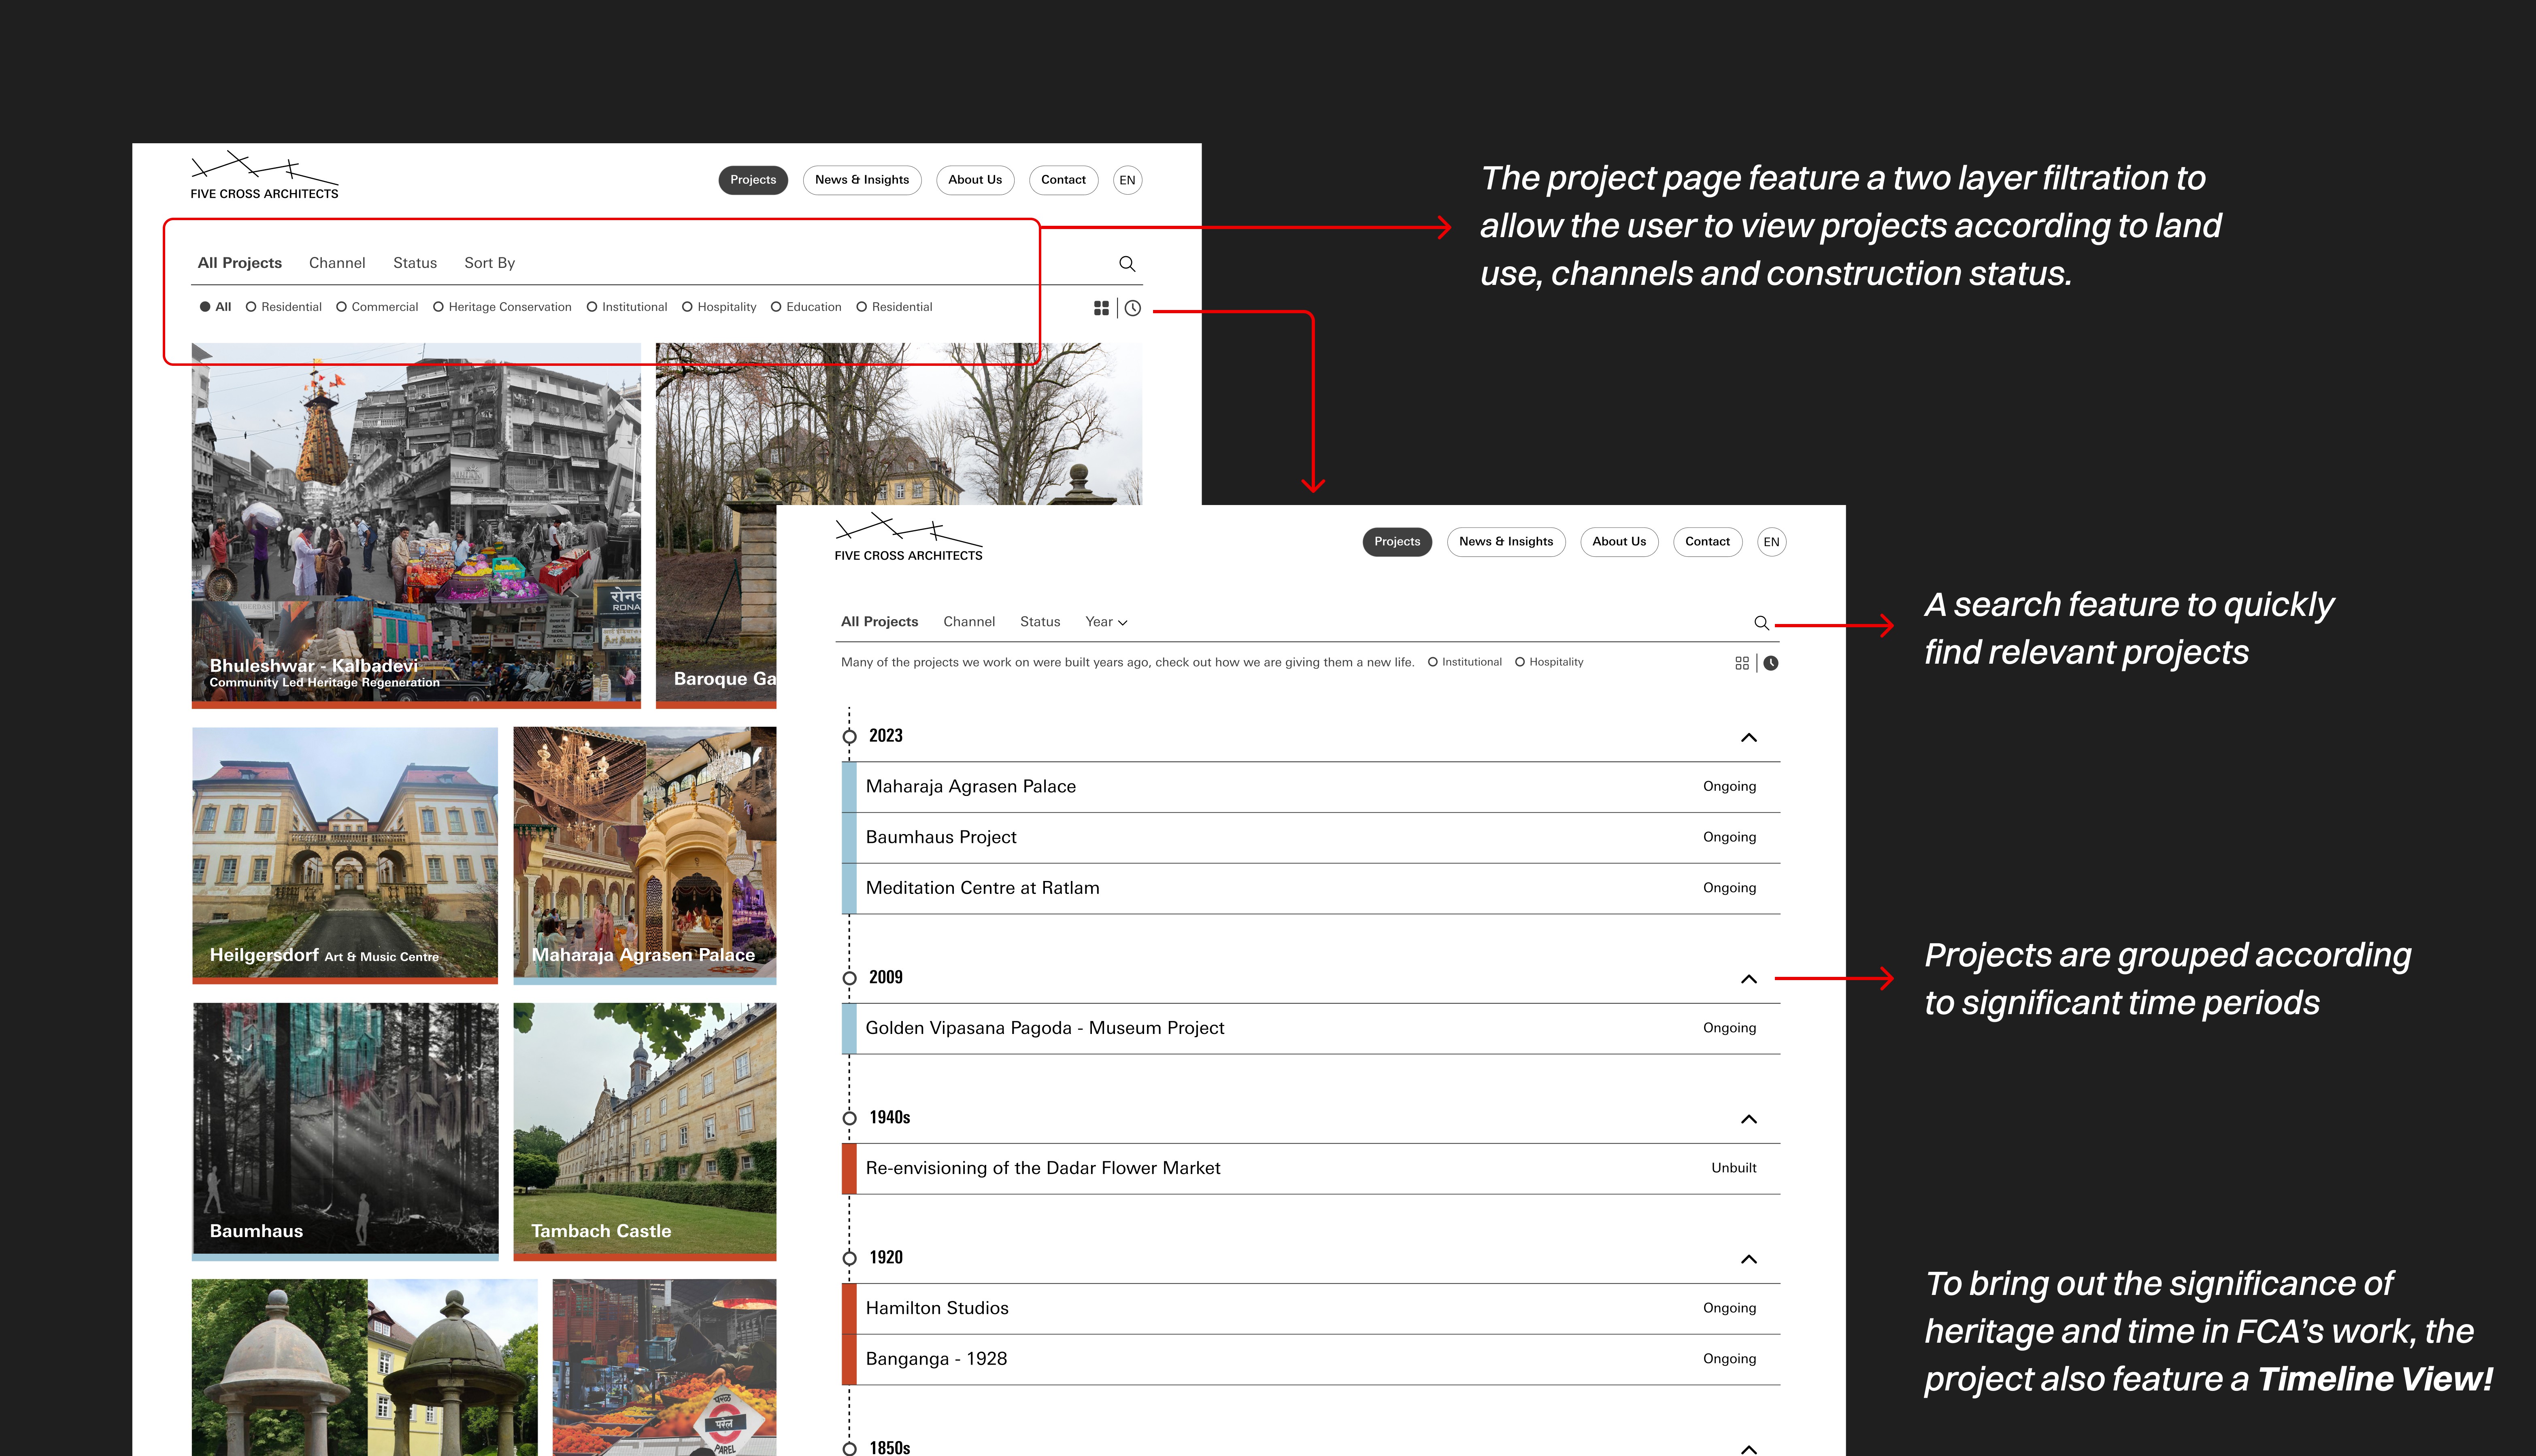Image resolution: width=2536 pixels, height=1456 pixels.
Task: Open About Us on the timeline page
Action: click(x=1620, y=542)
